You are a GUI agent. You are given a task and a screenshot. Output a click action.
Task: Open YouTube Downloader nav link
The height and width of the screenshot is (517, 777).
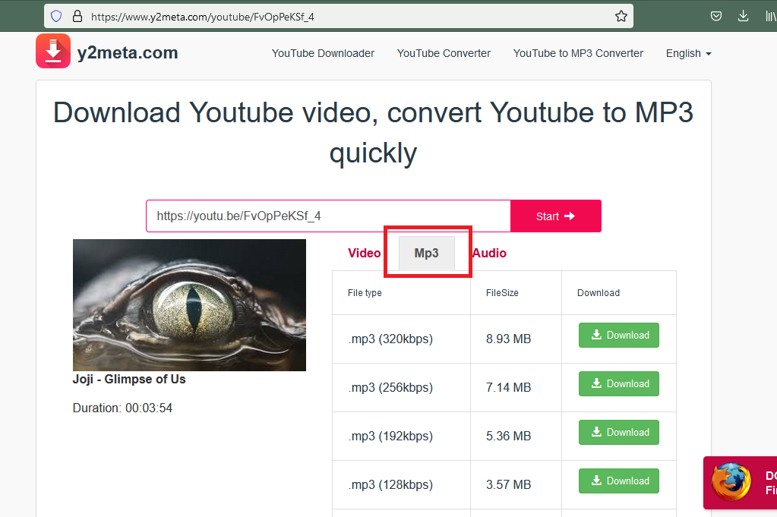pos(323,53)
